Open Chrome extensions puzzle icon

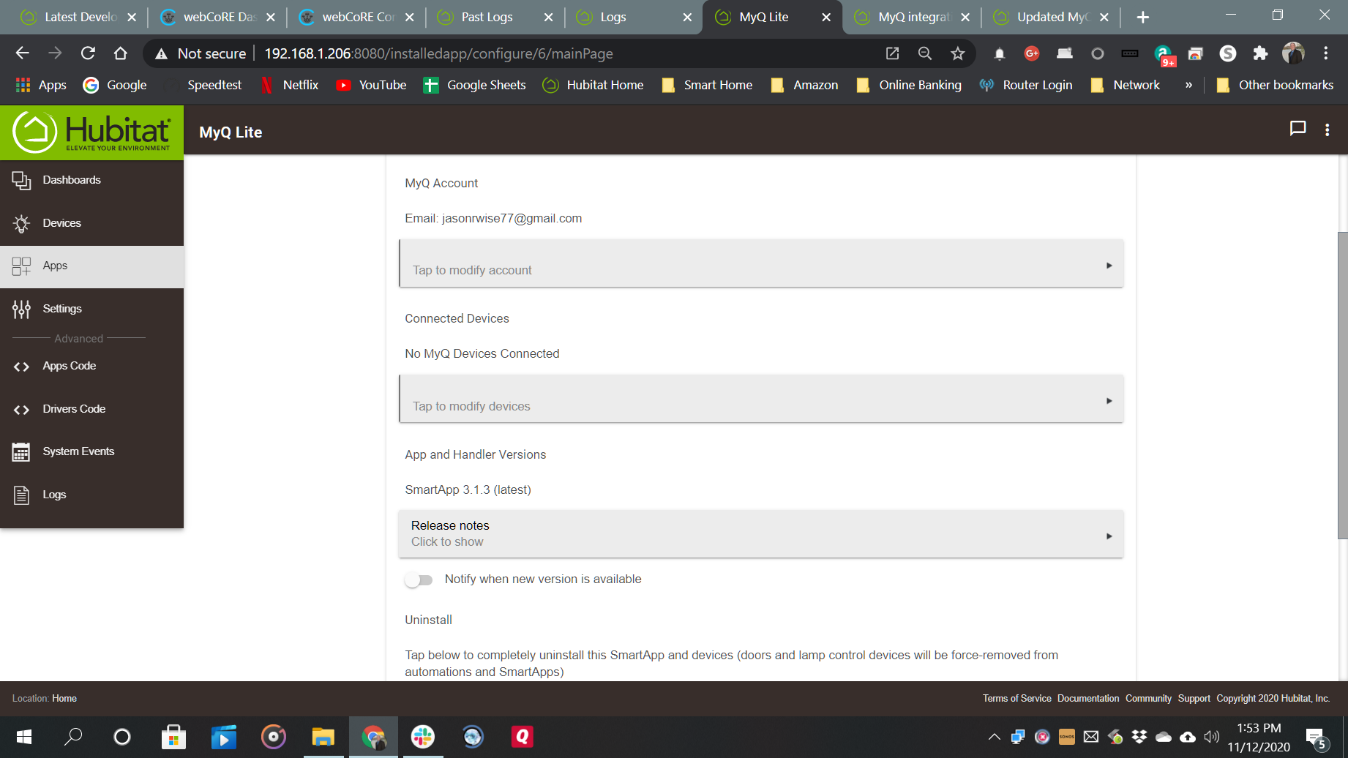coord(1260,53)
